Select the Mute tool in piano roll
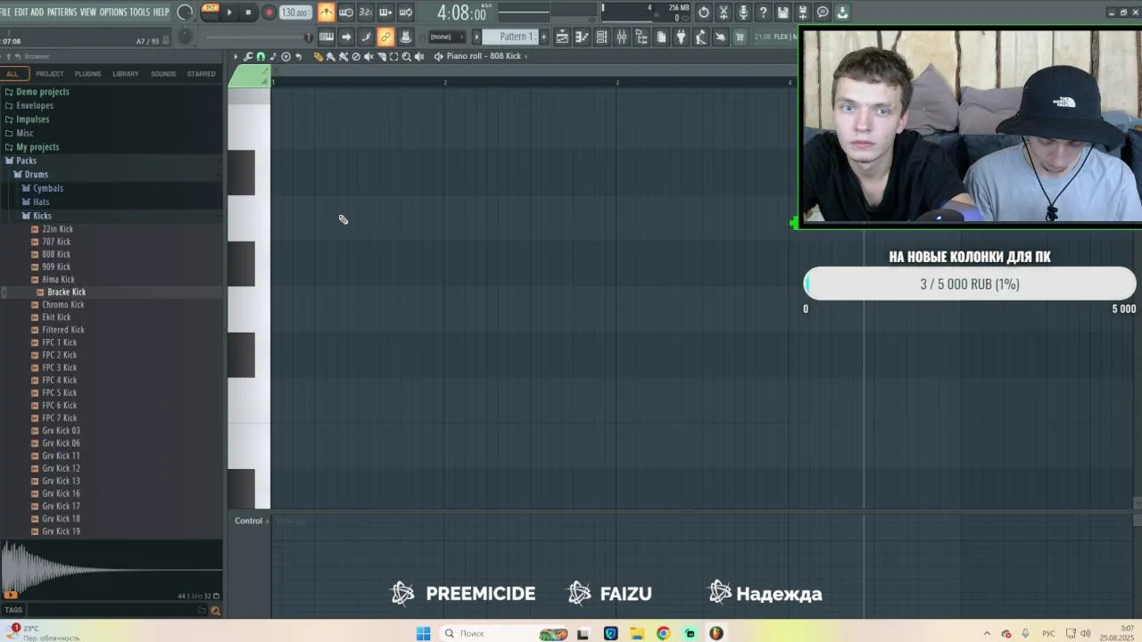This screenshot has height=642, width=1142. pyautogui.click(x=368, y=56)
